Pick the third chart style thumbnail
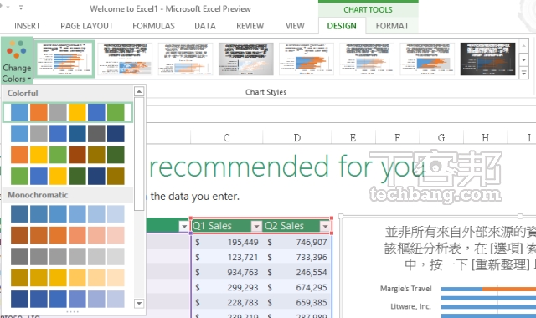This screenshot has width=536, height=318. coord(185,59)
